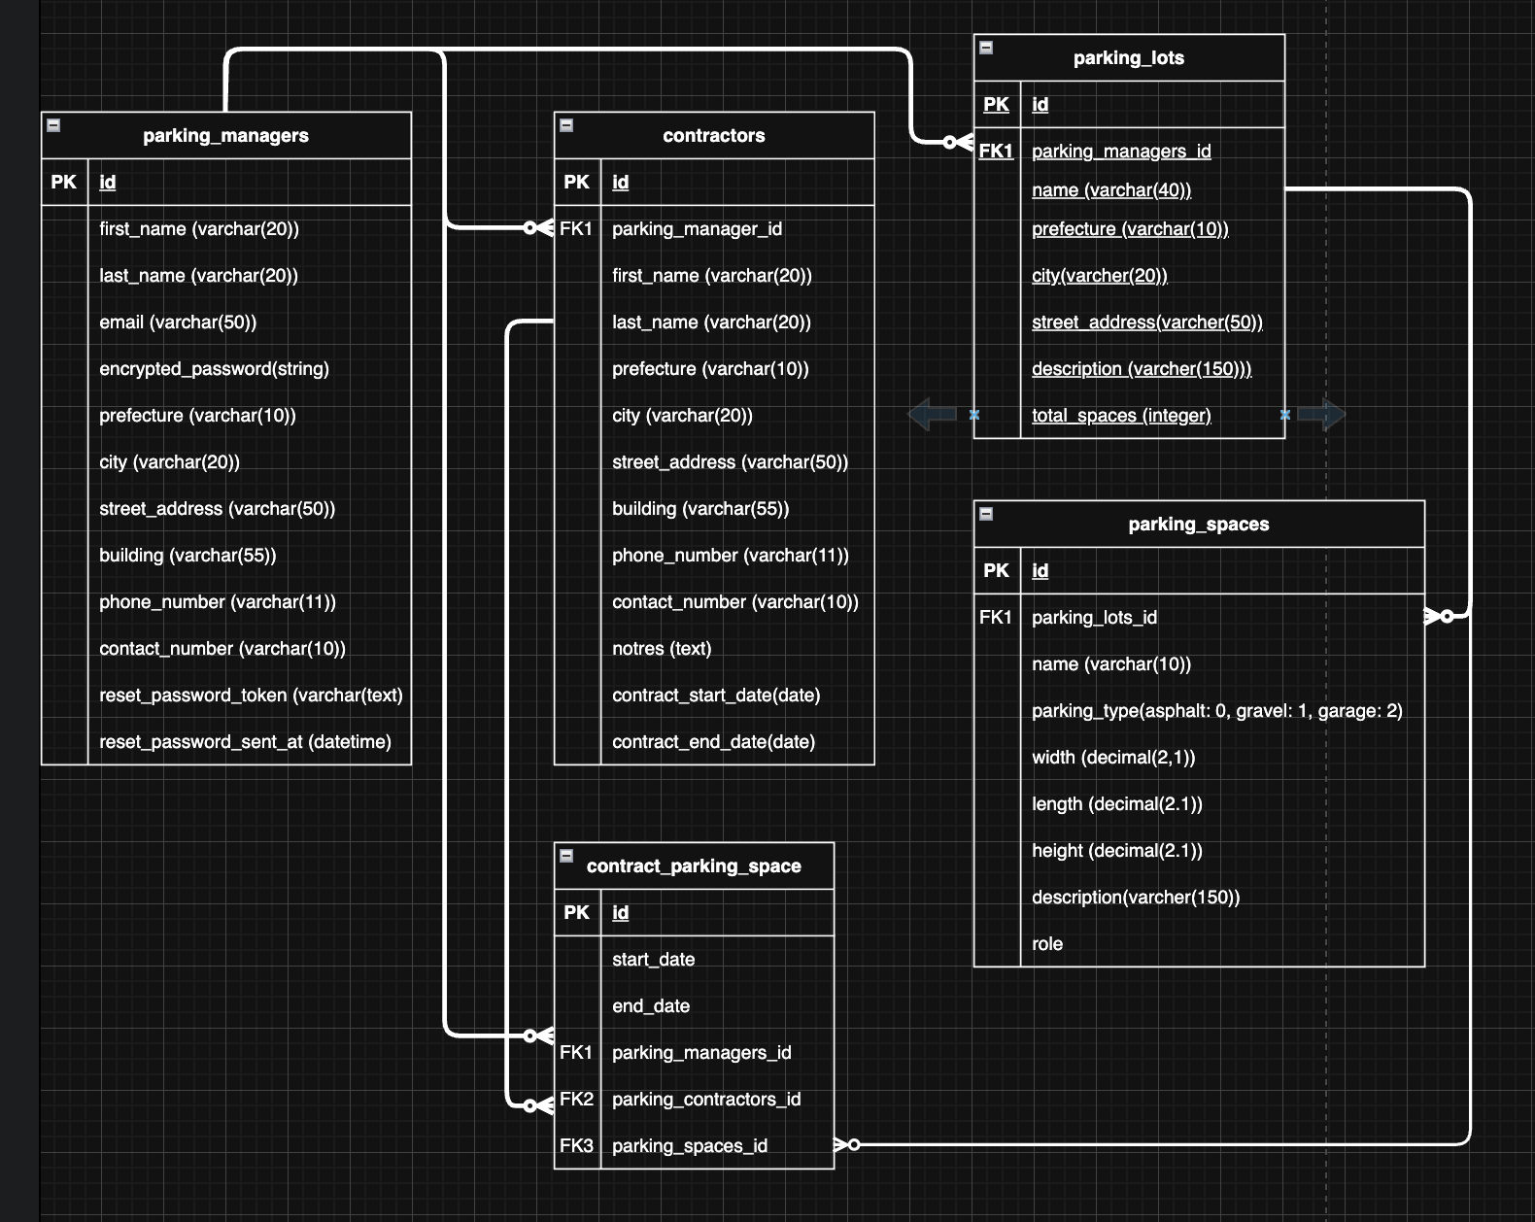Image resolution: width=1535 pixels, height=1222 pixels.
Task: Select the end_date row
Action: 694,1006
